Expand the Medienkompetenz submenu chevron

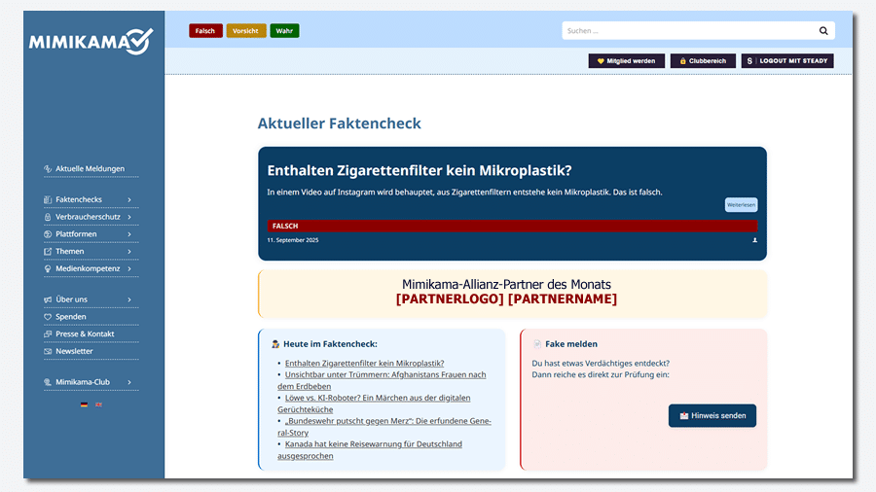[129, 268]
